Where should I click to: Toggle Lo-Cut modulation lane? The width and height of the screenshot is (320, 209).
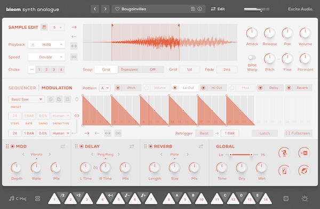coord(185,88)
